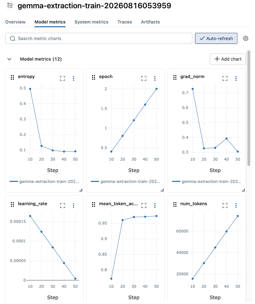Collapse the Model metrics section
This screenshot has width=255, height=304.
(x=9, y=59)
